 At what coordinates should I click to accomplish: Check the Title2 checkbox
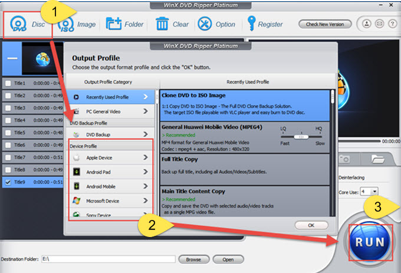click(8, 96)
